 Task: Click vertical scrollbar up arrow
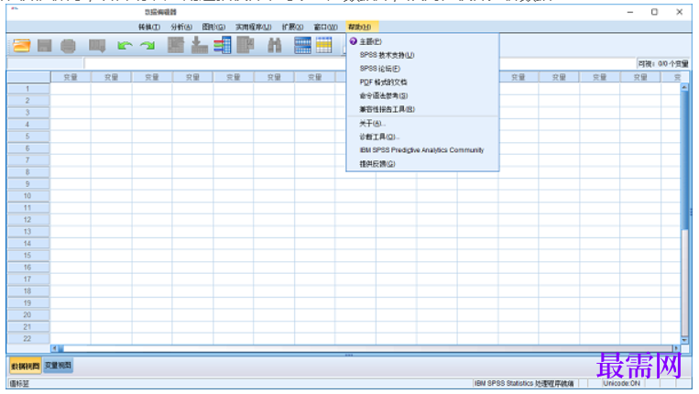[684, 87]
